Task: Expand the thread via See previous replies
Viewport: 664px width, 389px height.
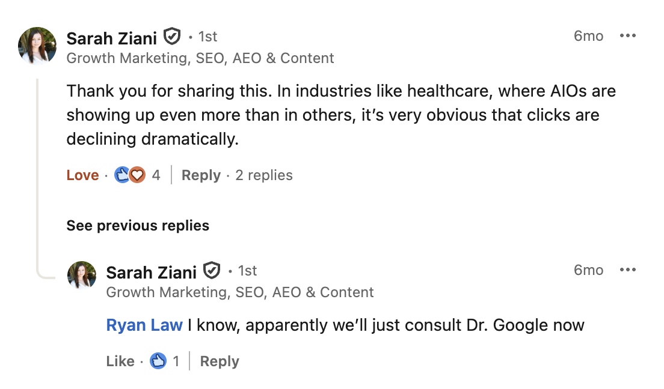Action: click(x=138, y=226)
